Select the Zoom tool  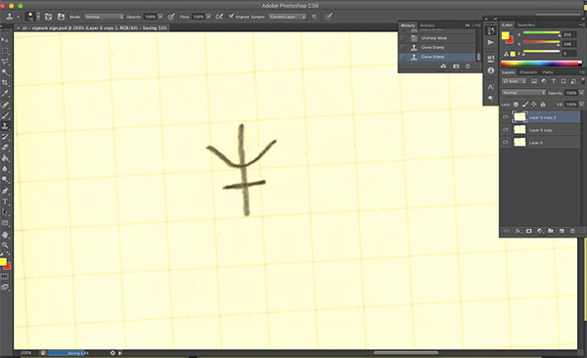pyautogui.click(x=5, y=246)
